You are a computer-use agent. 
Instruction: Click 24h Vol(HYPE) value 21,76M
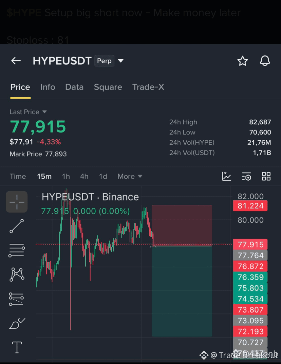pyautogui.click(x=259, y=143)
